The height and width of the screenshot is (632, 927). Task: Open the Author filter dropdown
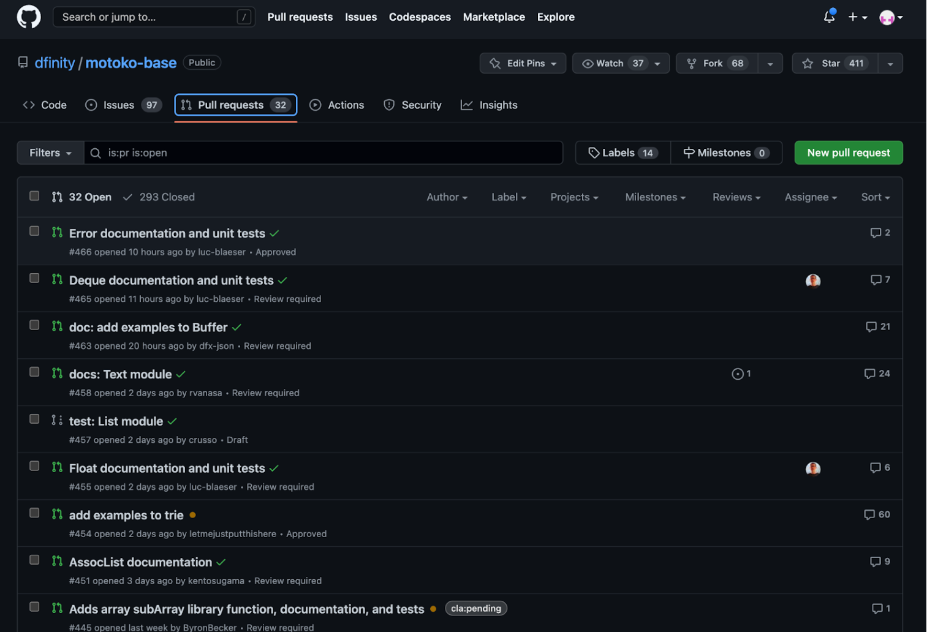(447, 197)
